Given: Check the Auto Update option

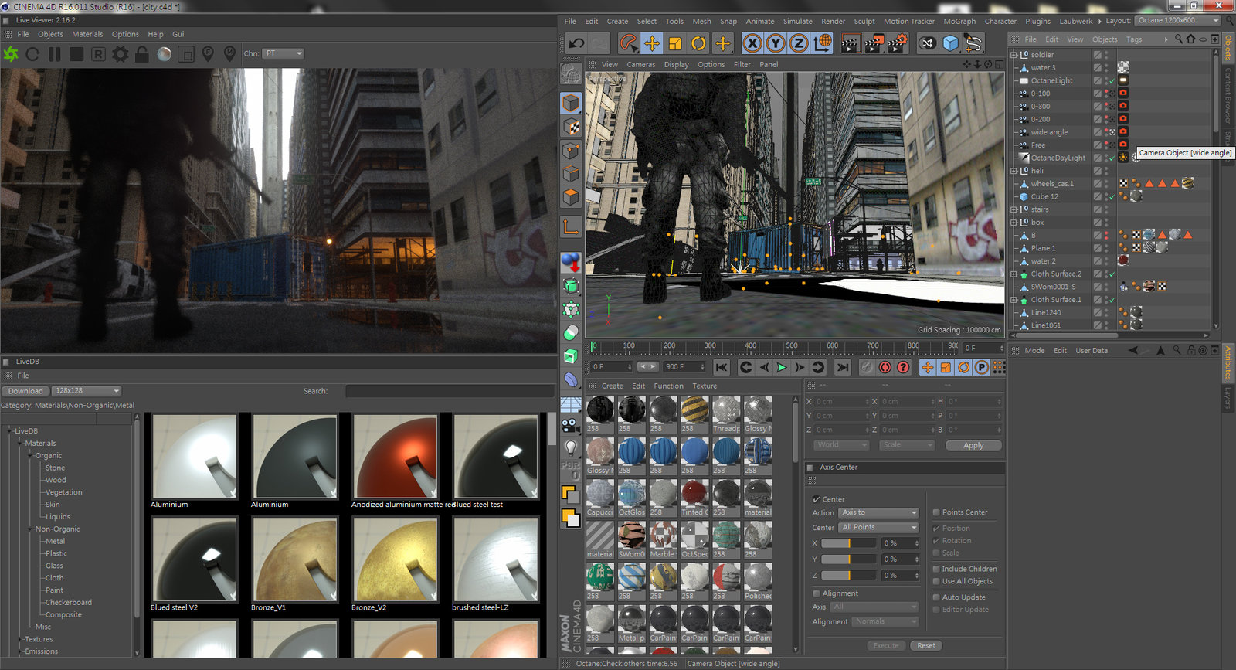Looking at the screenshot, I should tap(936, 597).
